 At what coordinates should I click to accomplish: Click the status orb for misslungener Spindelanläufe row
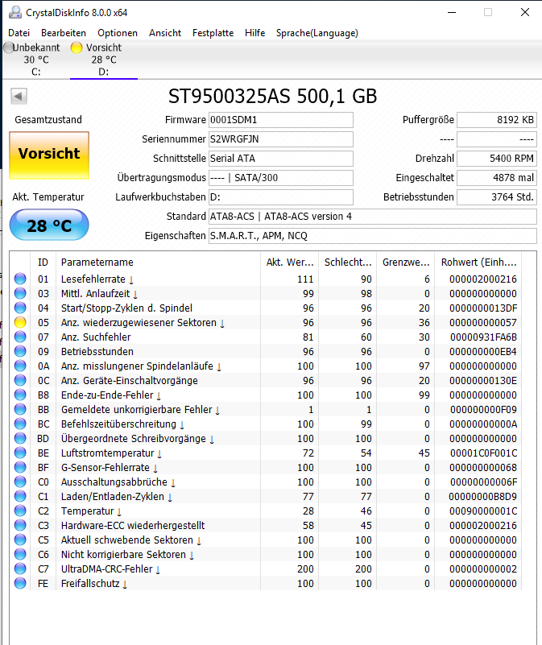20,366
